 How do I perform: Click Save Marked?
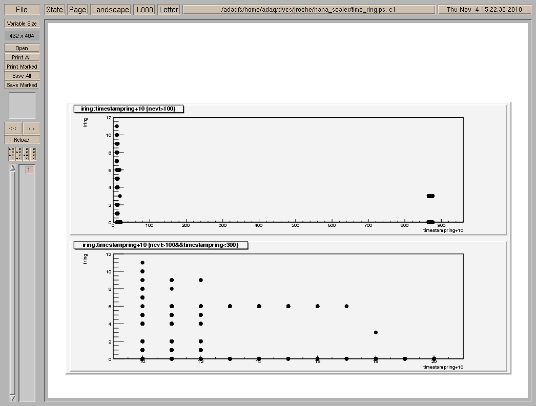(x=22, y=85)
